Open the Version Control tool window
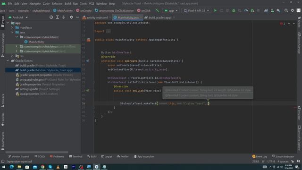The image size is (302, 170). click(19, 156)
